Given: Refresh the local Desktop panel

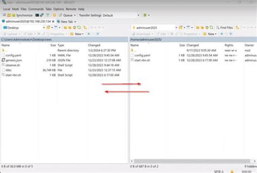Looking at the screenshot, I should pyautogui.click(x=79, y=27).
